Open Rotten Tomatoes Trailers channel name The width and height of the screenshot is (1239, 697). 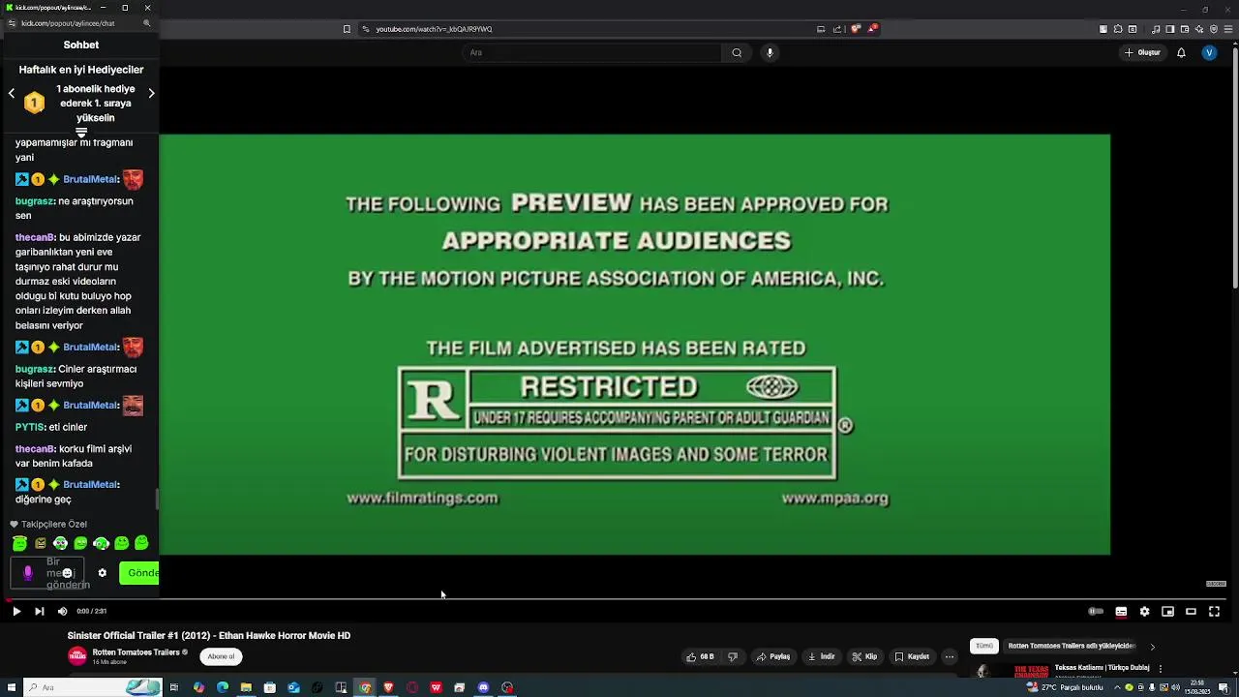(136, 652)
